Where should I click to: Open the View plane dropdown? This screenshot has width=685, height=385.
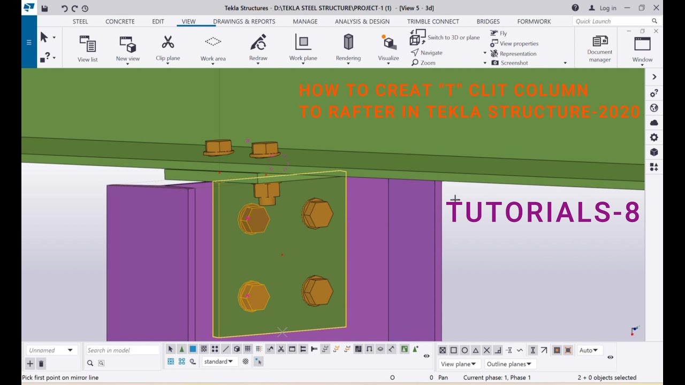click(459, 364)
